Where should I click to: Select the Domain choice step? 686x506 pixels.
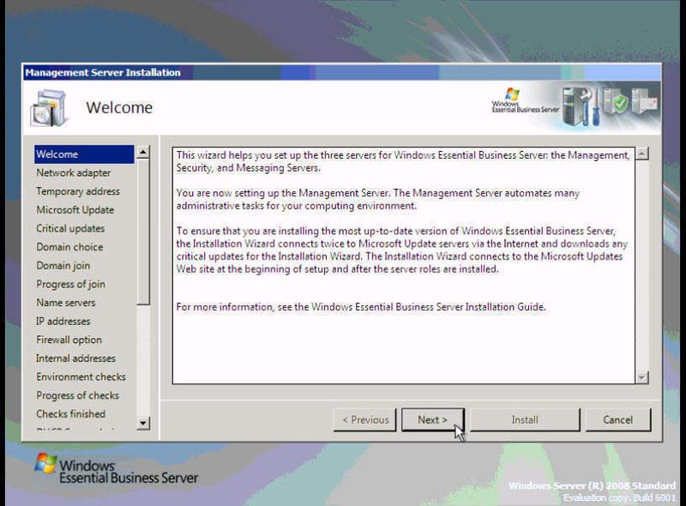69,247
